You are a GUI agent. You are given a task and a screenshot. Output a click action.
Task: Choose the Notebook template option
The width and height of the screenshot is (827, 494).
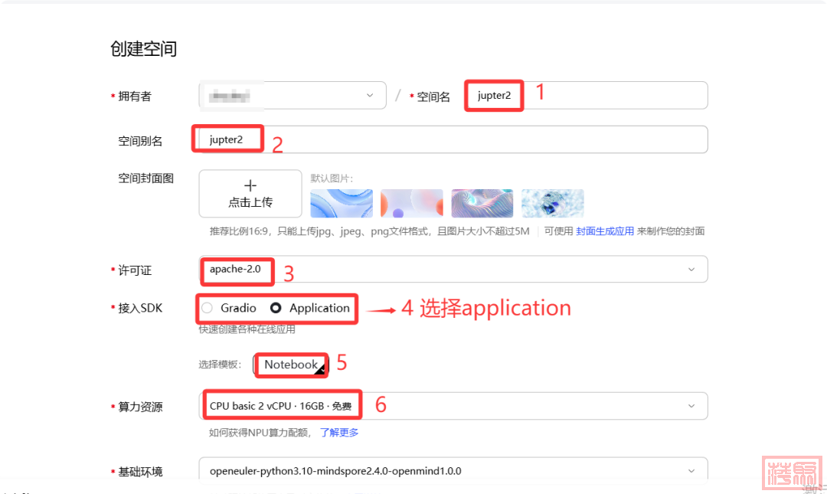tap(290, 365)
